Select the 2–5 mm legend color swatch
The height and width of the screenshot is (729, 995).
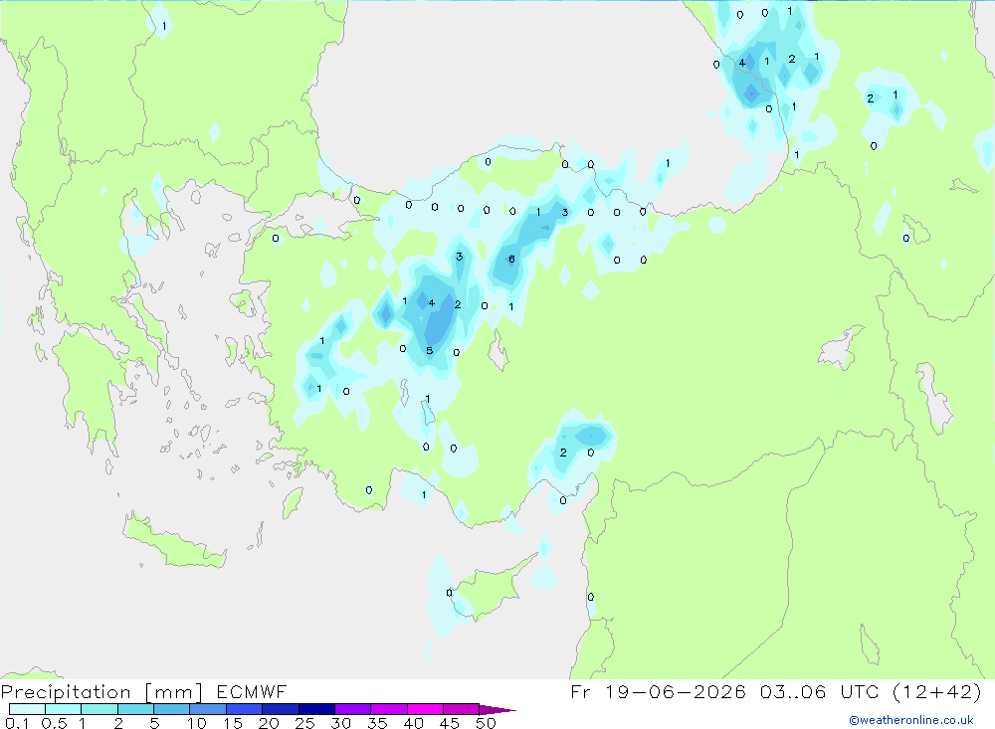pyautogui.click(x=135, y=709)
